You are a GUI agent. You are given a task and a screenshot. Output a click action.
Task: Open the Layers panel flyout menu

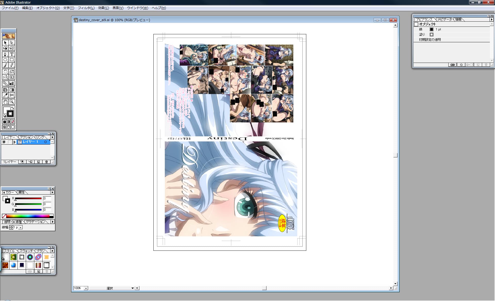click(x=52, y=137)
